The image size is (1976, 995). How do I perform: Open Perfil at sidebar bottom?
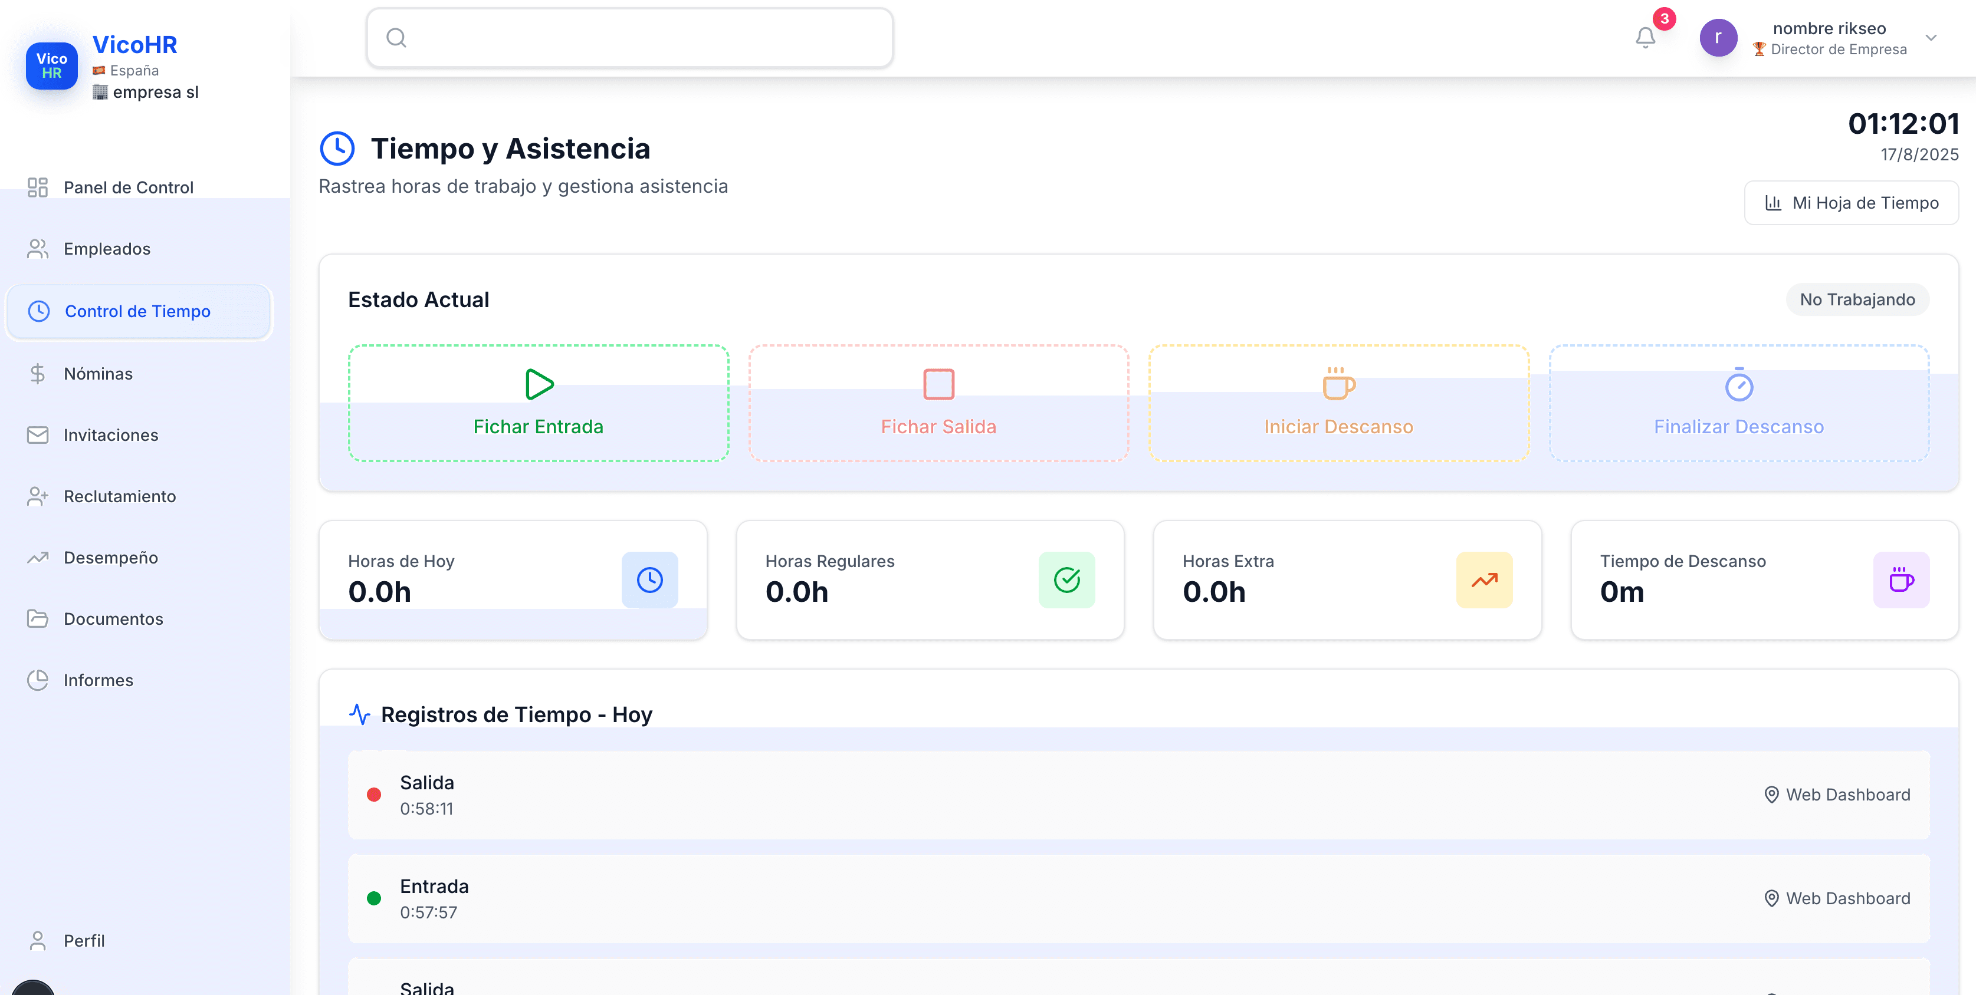tap(138, 941)
